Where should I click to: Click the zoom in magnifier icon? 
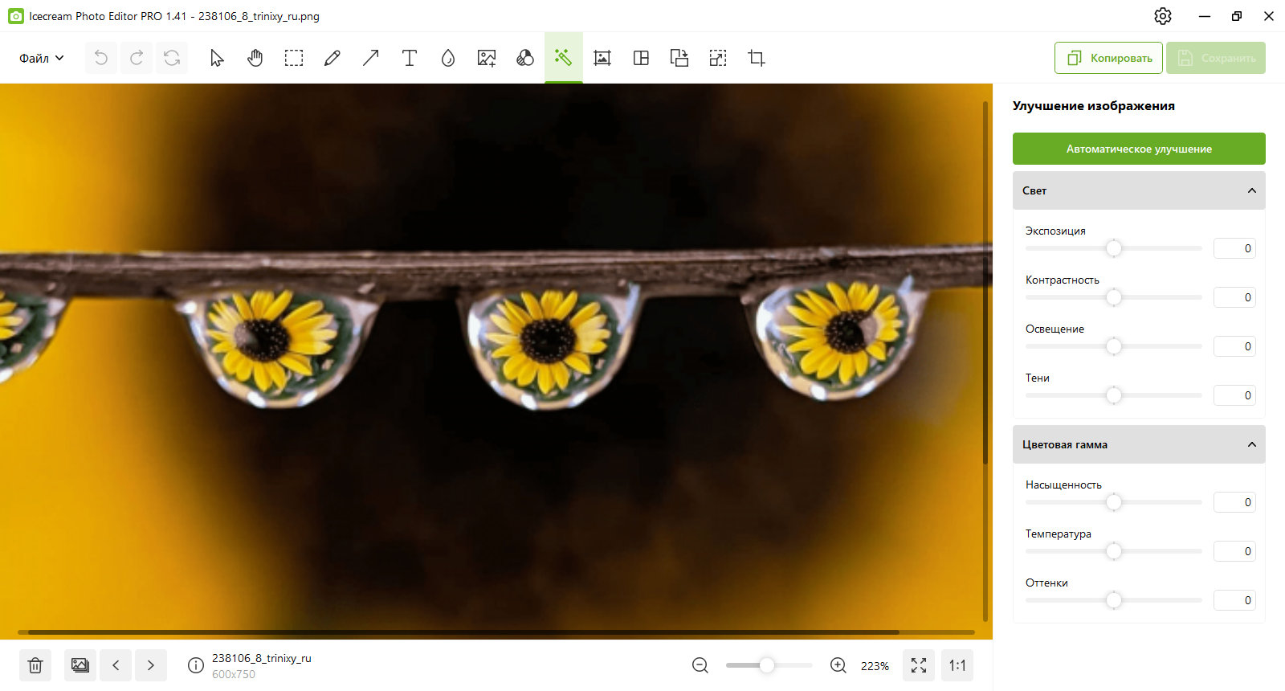[838, 665]
